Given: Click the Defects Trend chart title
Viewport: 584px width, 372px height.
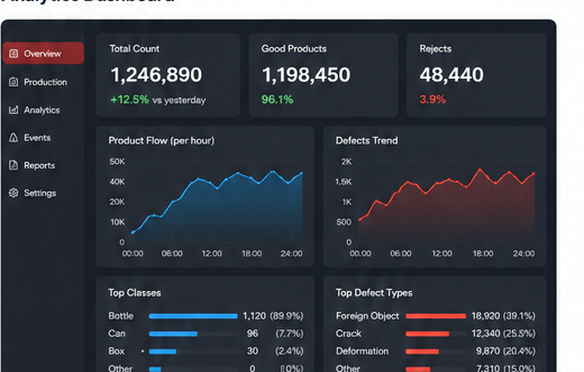Looking at the screenshot, I should tap(366, 140).
